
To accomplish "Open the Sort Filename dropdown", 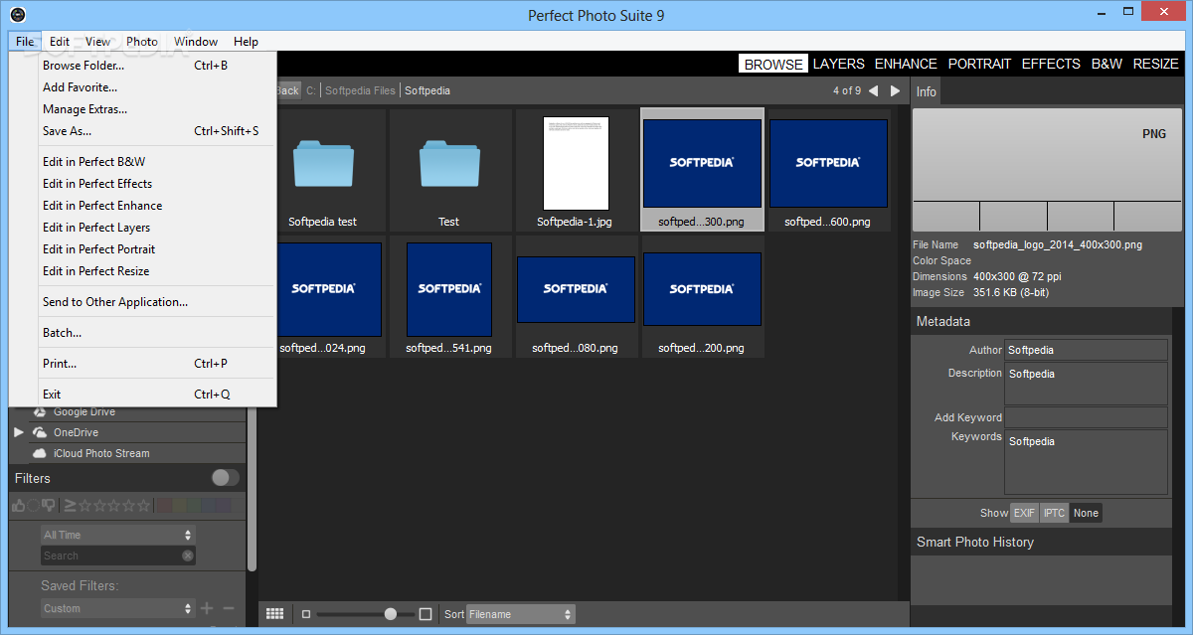I will tap(521, 614).
